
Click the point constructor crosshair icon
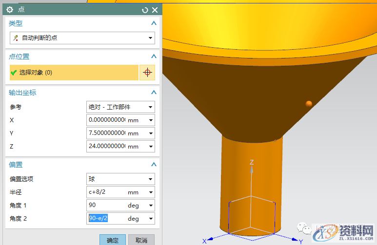click(x=147, y=73)
